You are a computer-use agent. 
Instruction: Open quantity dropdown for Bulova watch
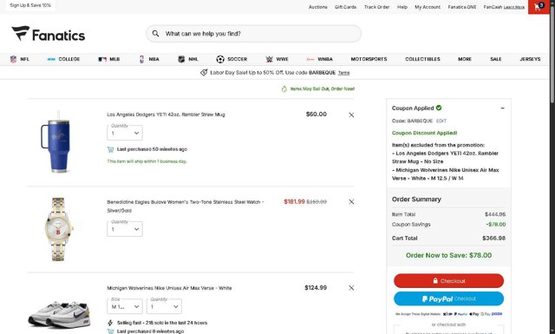(125, 229)
